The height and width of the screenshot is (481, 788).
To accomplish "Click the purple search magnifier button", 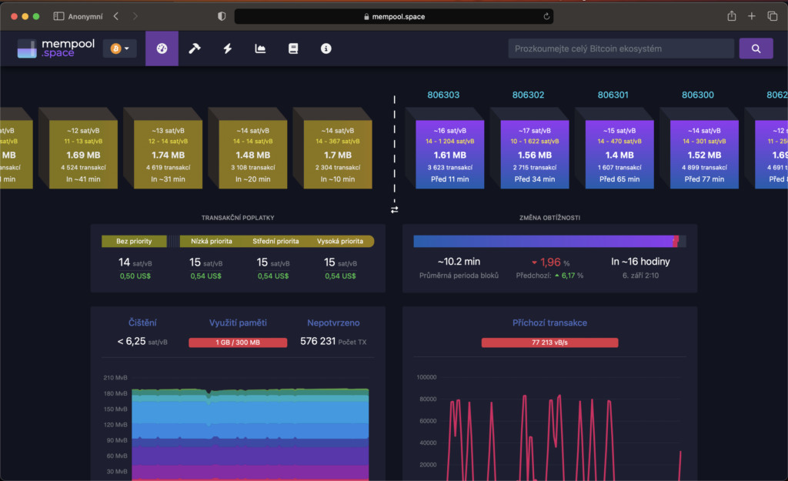I will click(756, 48).
